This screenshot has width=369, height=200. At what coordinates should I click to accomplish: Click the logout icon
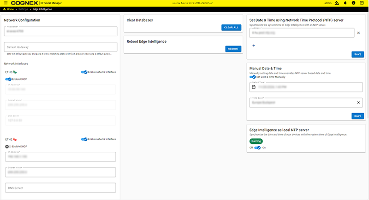pyautogui.click(x=362, y=3)
